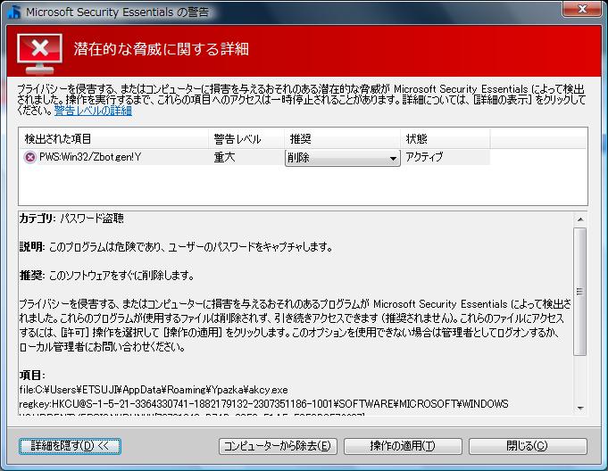Sort by the 警告レベル column header
The width and height of the screenshot is (608, 471).
click(x=246, y=138)
